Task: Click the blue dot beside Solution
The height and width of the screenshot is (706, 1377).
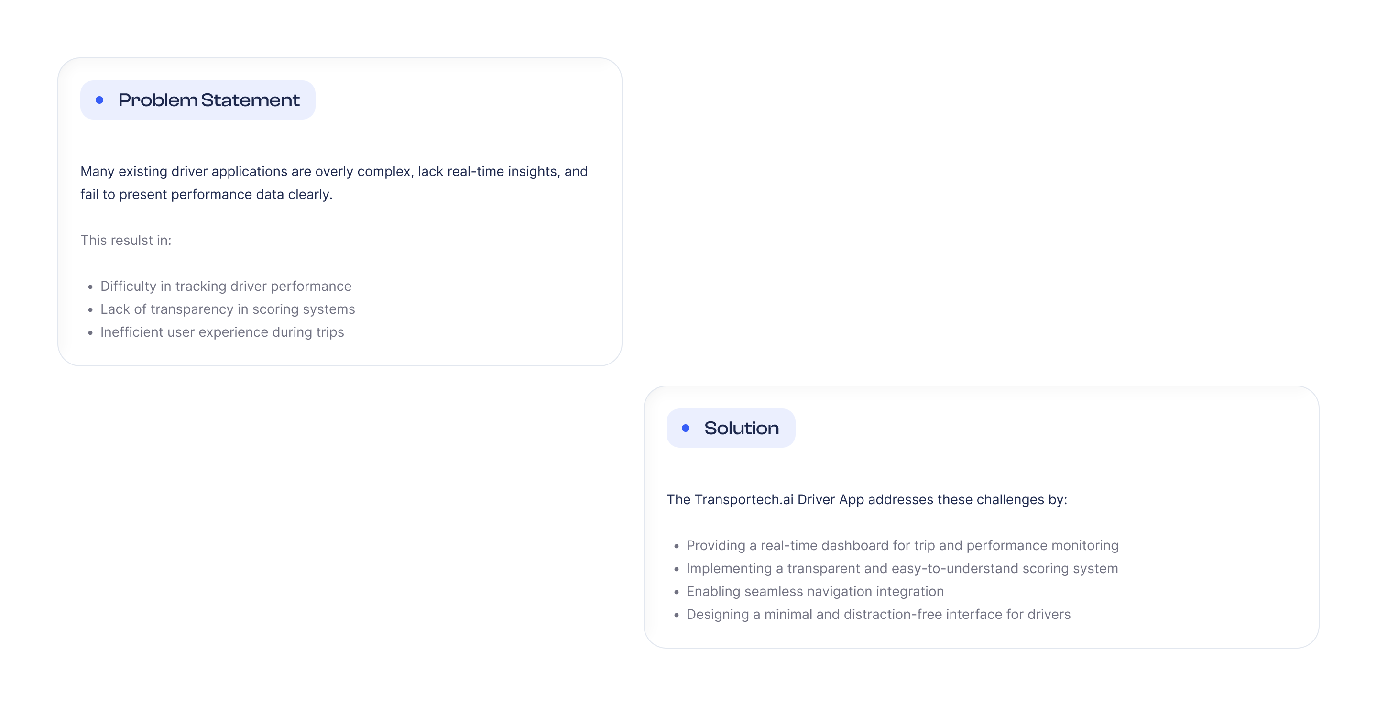Action: point(686,428)
